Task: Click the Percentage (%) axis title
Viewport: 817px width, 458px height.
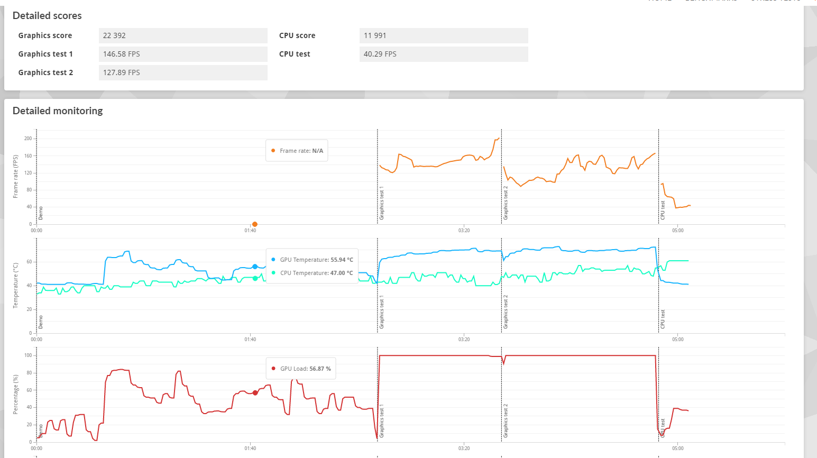Action: [15, 394]
